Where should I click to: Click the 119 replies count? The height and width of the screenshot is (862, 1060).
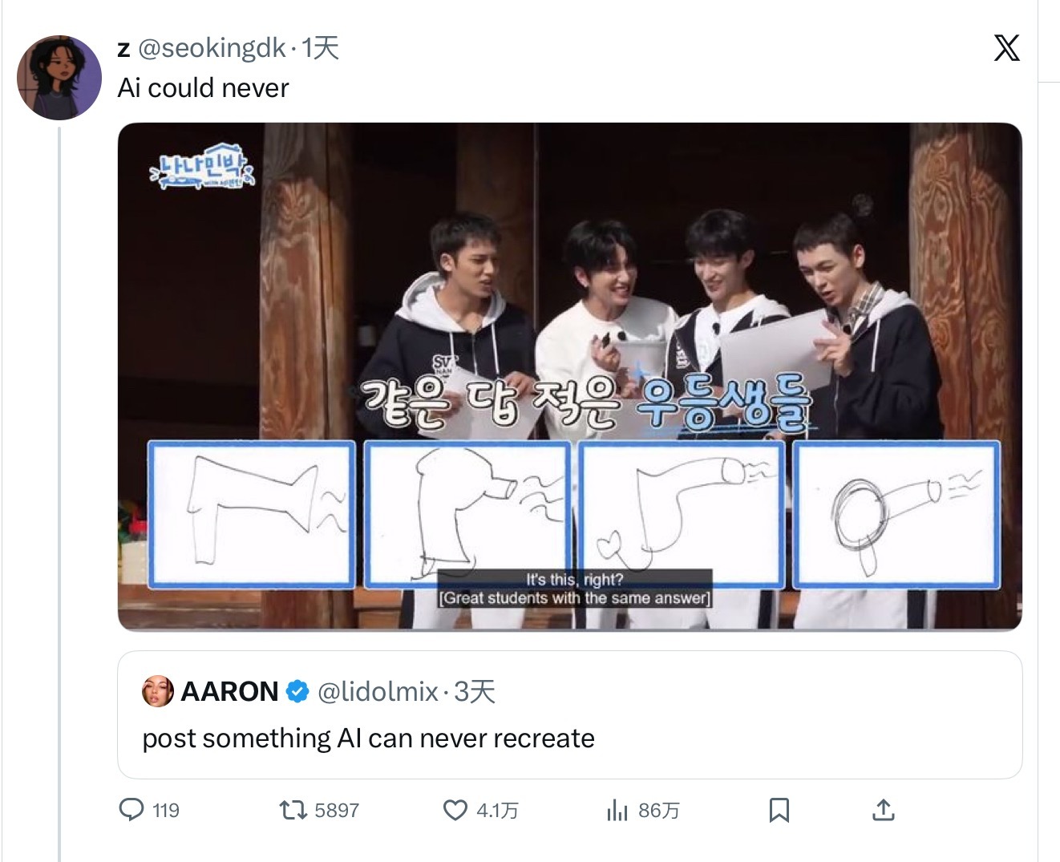click(x=166, y=811)
